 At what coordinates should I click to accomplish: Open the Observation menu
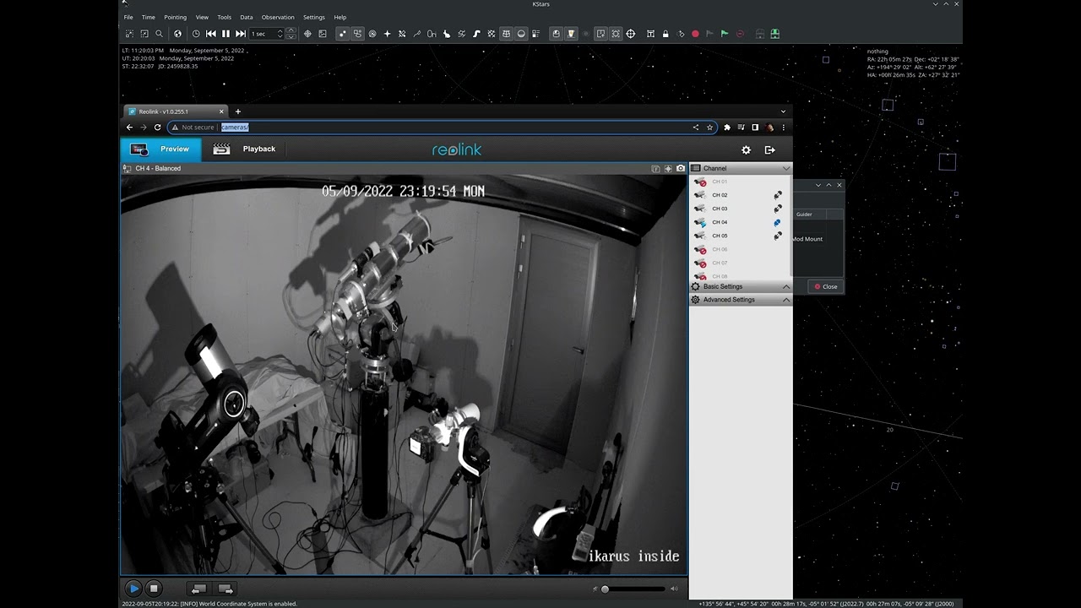(278, 17)
